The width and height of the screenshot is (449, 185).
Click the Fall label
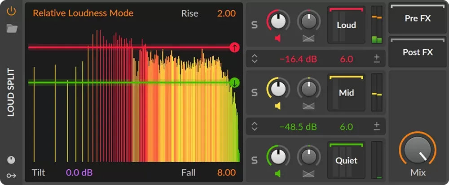coord(189,172)
